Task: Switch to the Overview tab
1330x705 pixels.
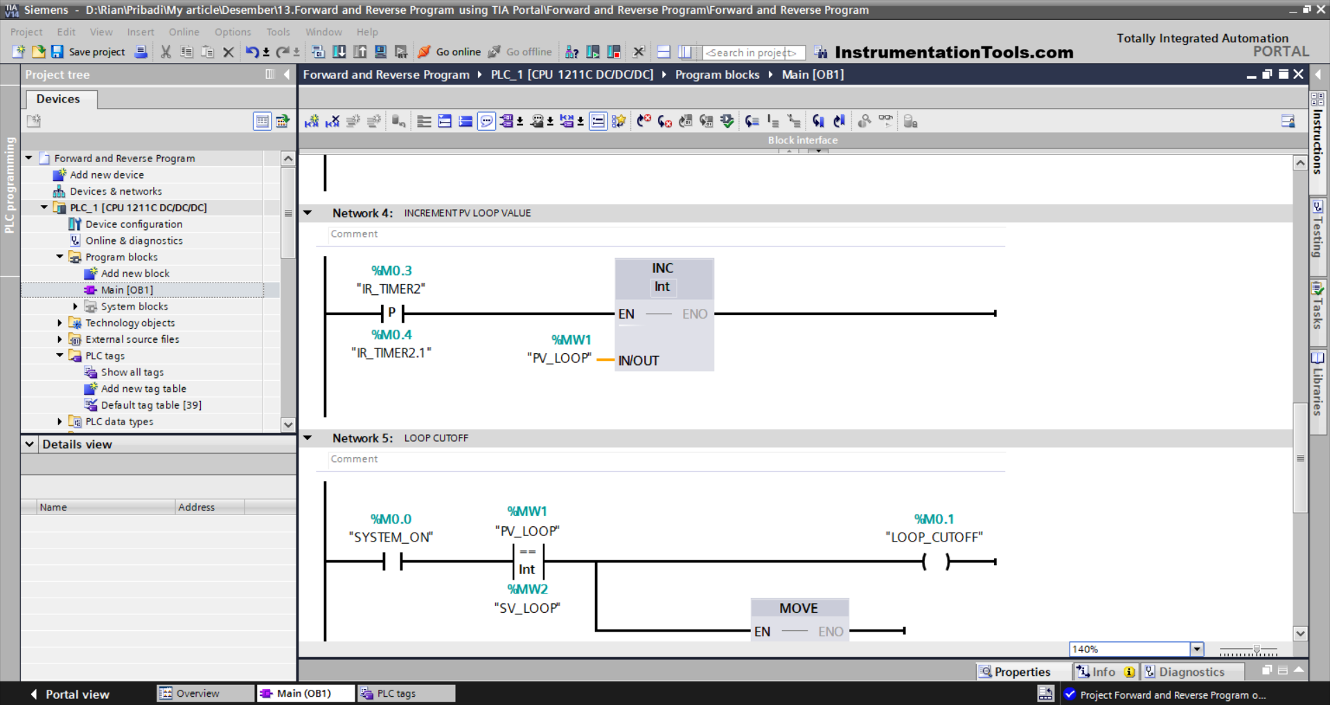Action: point(204,693)
